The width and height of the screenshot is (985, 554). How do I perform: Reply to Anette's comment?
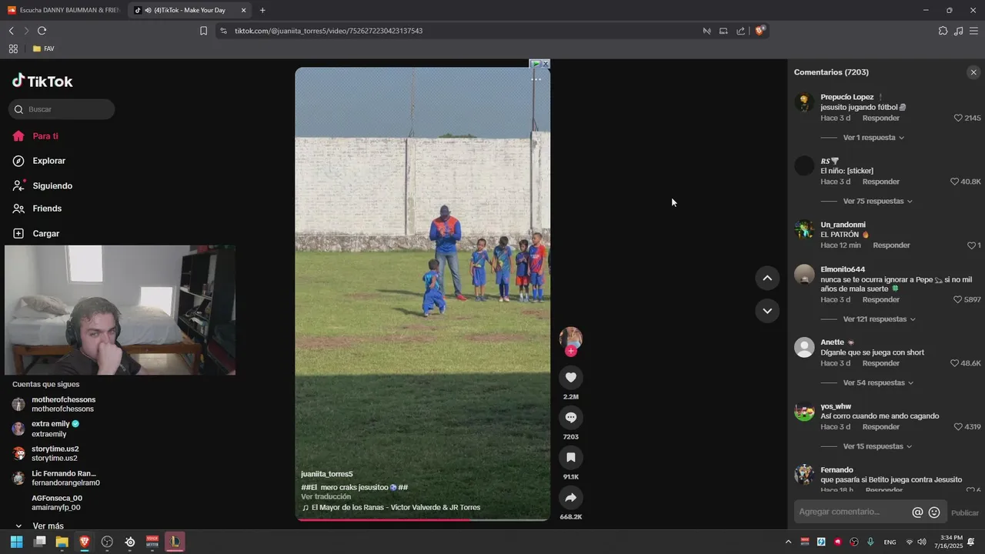coord(881,363)
